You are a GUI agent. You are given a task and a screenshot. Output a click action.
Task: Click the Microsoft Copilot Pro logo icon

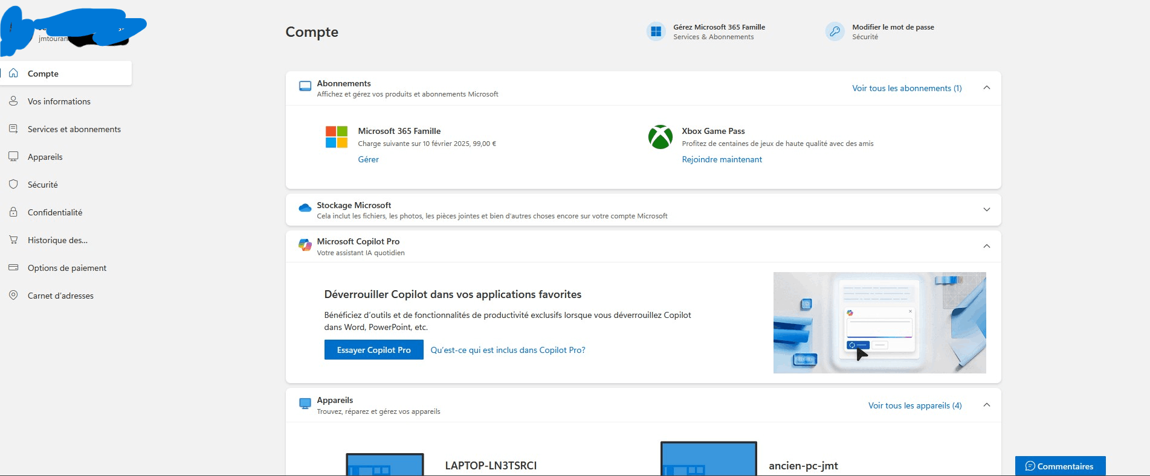click(x=305, y=245)
